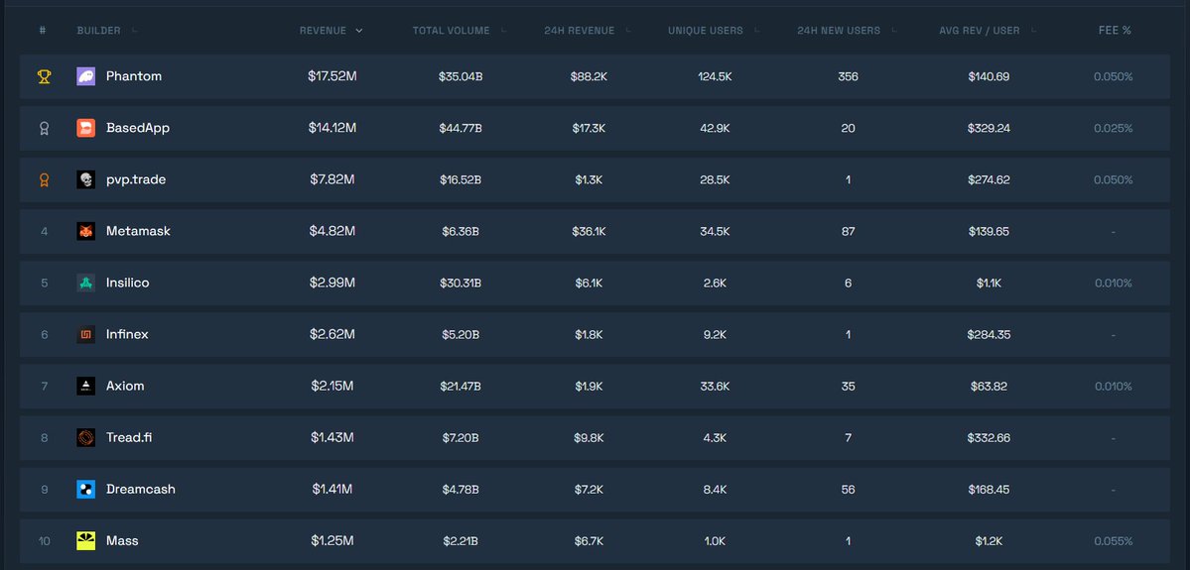Click the bronze medal icon for pvp.trade

[44, 179]
